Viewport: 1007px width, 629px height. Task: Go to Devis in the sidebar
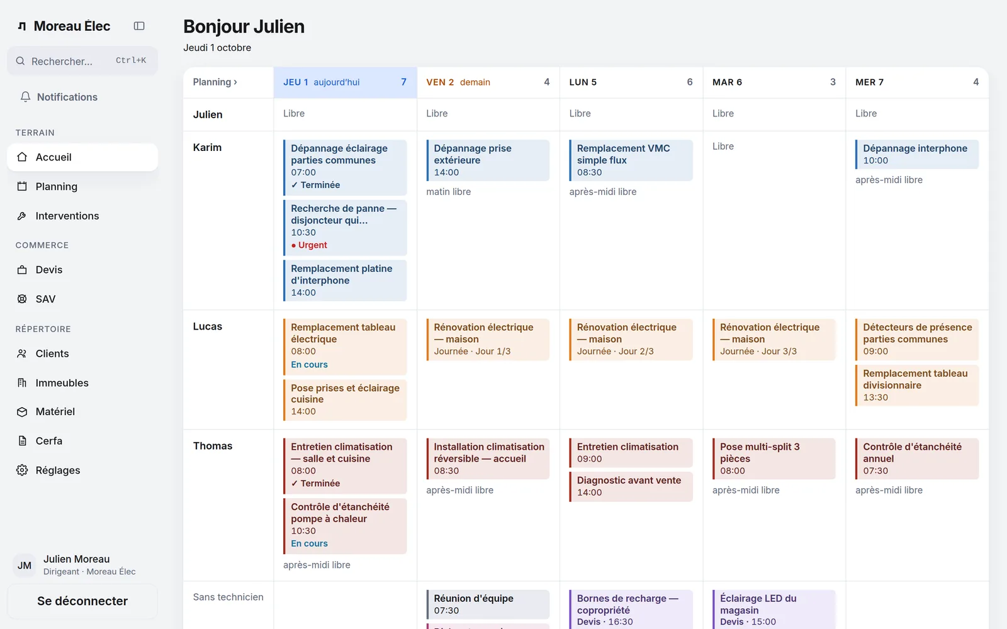click(x=82, y=270)
